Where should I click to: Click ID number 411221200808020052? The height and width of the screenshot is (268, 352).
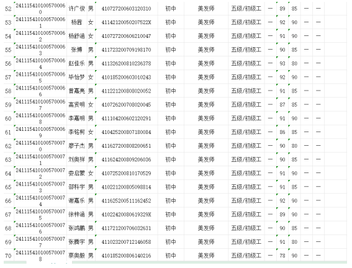[x=126, y=91]
